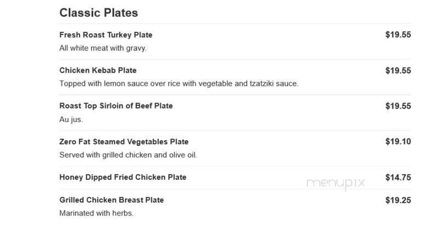434x228 pixels.
Task: Open the Chicken Kebab Plate item
Action: pyautogui.click(x=98, y=71)
